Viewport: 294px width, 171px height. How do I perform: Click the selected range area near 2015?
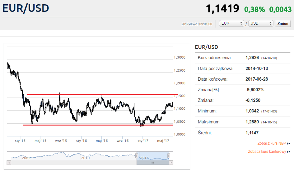click(153, 156)
